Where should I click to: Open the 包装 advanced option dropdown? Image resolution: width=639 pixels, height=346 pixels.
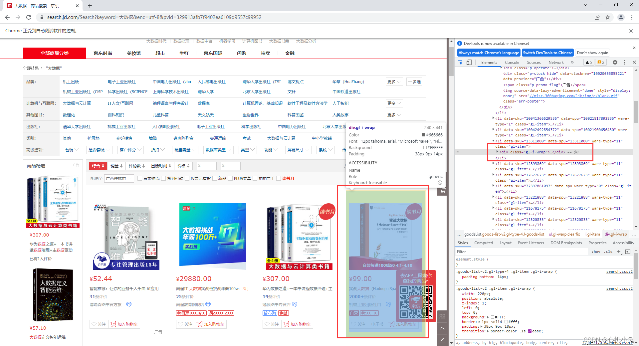pyautogui.click(x=72, y=150)
